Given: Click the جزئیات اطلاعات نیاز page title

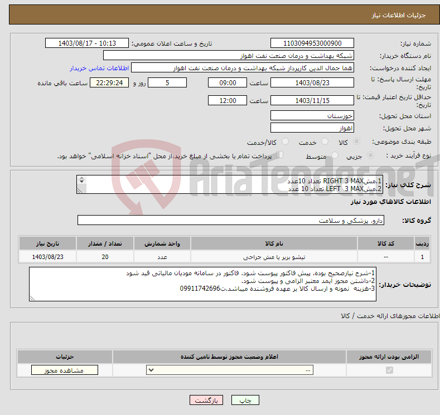Looking at the screenshot, I should coord(399,15).
